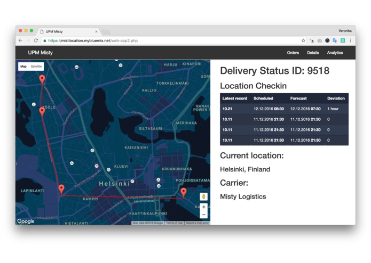371x263 pixels.
Task: Click the Forecast column header
Action: click(x=298, y=98)
